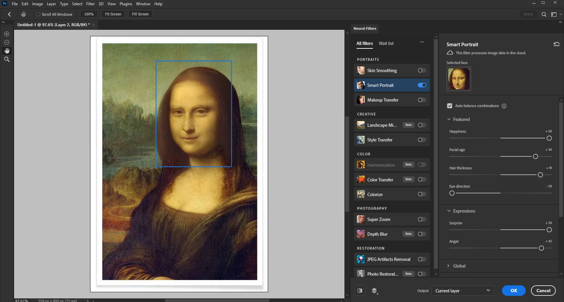Click the layer preview stack icon
The height and width of the screenshot is (302, 564).
point(375,291)
